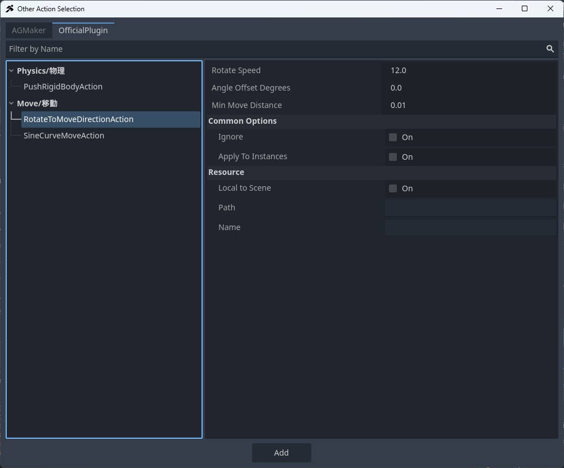Minimize the Other Action Selection window

[x=499, y=8]
